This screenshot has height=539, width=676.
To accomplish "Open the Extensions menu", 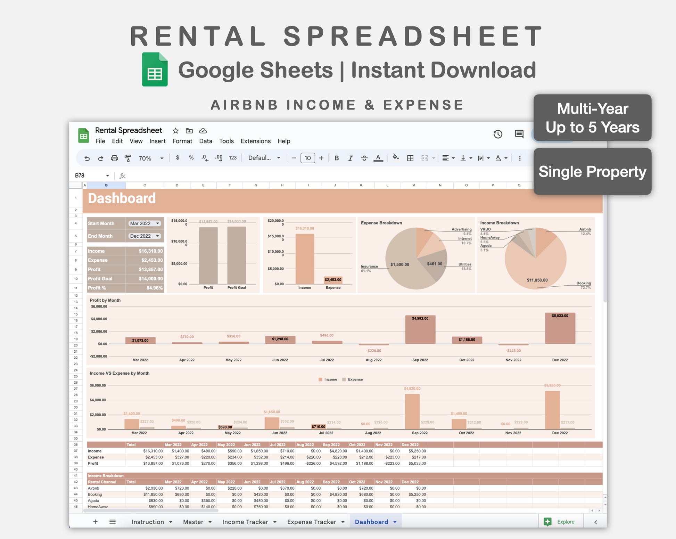I will pyautogui.click(x=255, y=141).
